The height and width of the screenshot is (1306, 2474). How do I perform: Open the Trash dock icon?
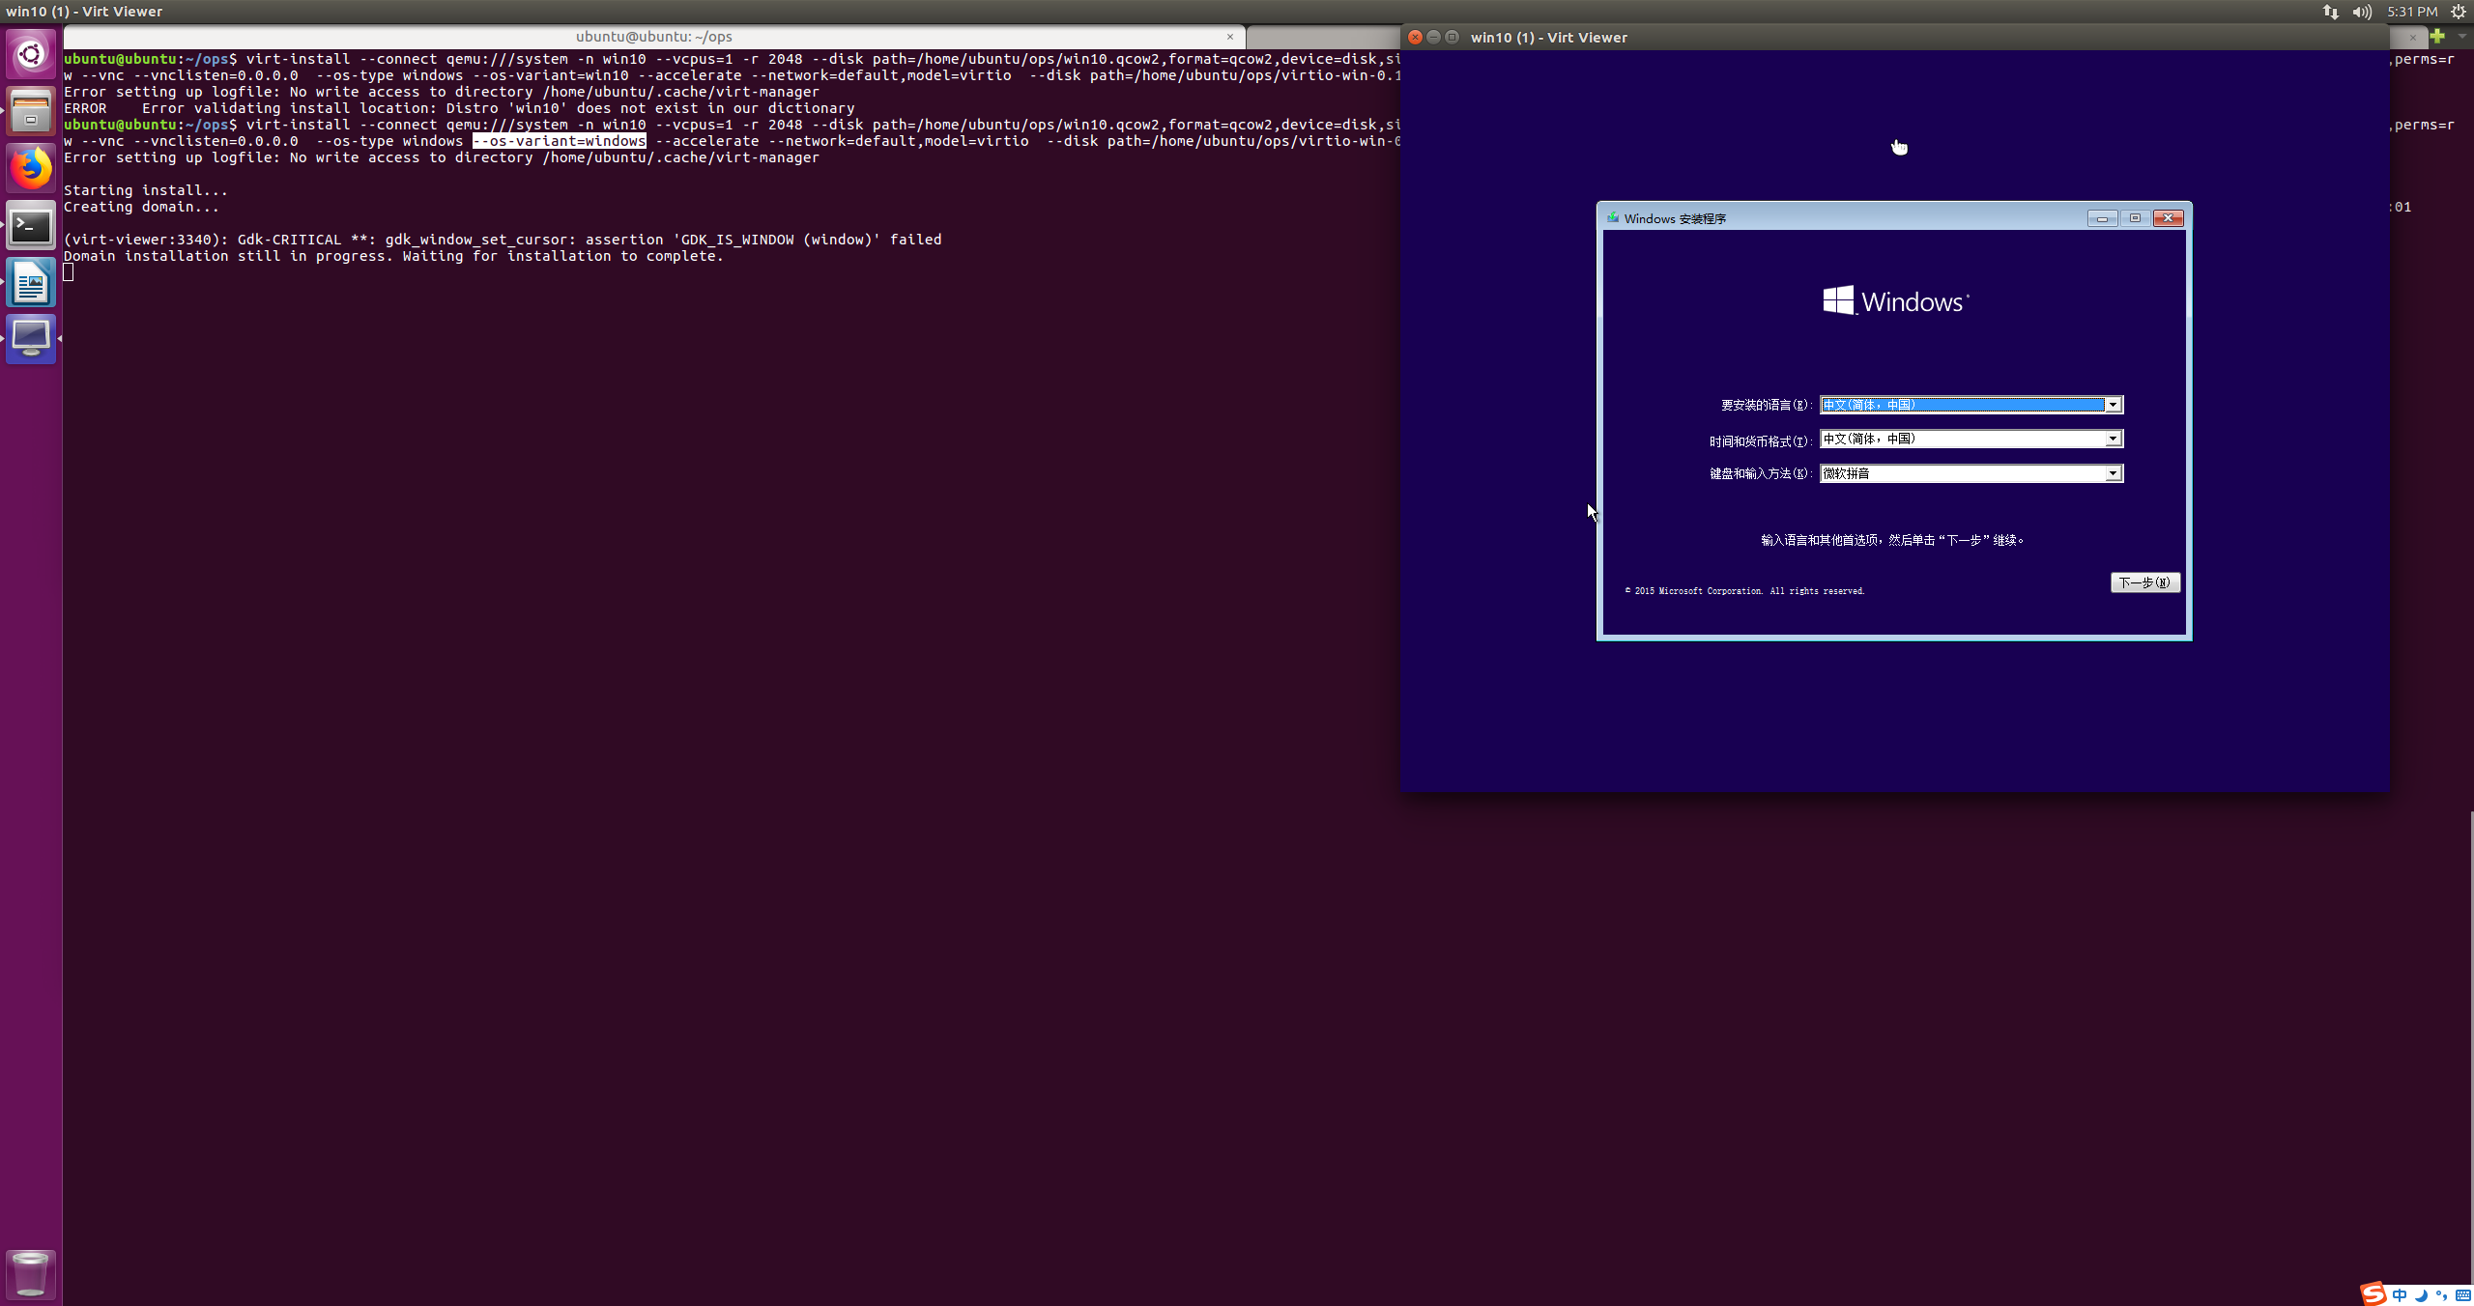[31, 1274]
